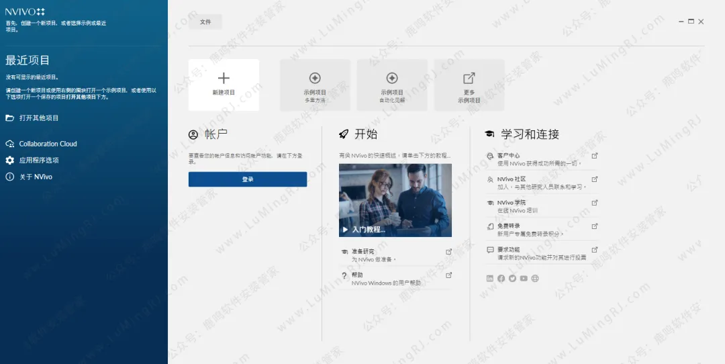Click the 帮助 link under 开始
This screenshot has height=364, width=725.
pos(357,275)
